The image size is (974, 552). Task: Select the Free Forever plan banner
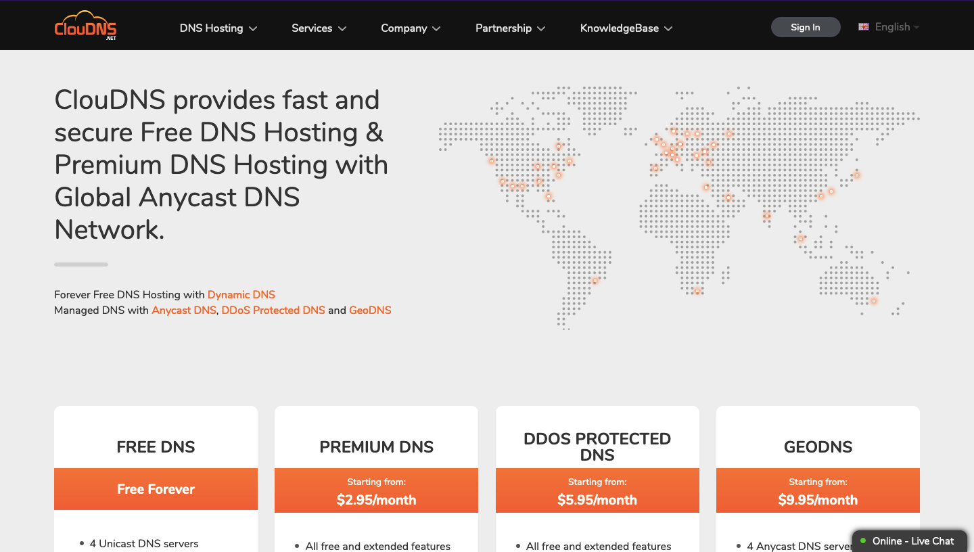coord(156,489)
